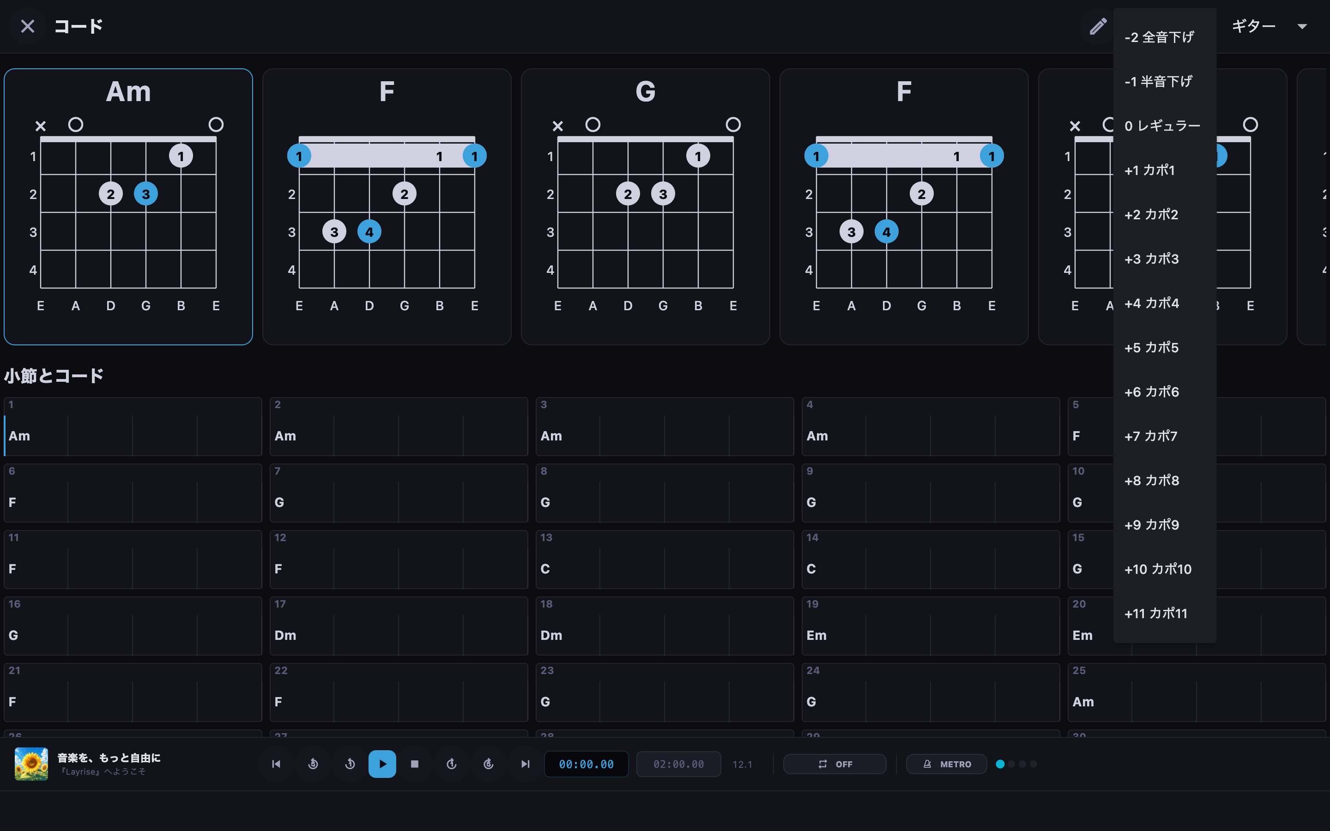Click the first F chord diagram card
The image size is (1330, 831).
(x=387, y=207)
